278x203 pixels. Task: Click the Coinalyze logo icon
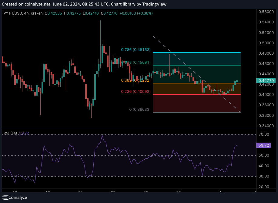pos(5,197)
